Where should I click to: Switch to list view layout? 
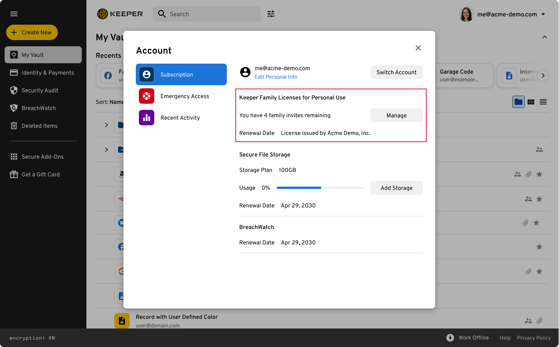[543, 102]
